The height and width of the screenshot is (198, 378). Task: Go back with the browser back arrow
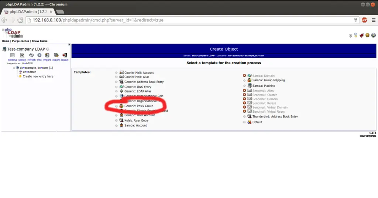click(x=4, y=20)
